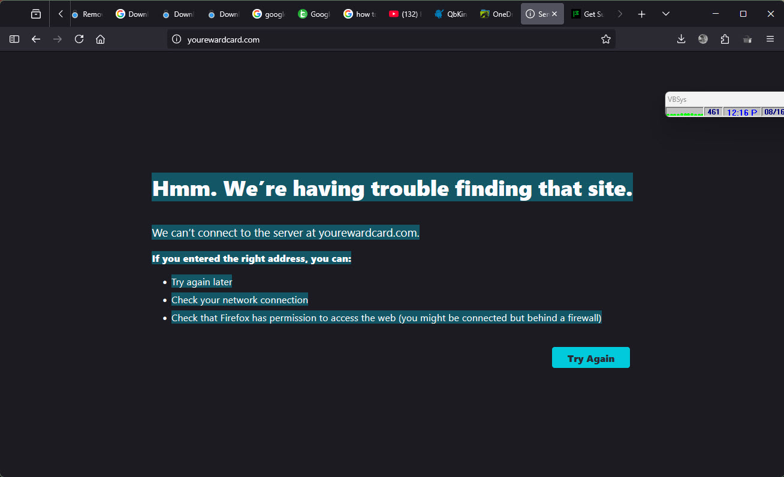The height and width of the screenshot is (477, 784).
Task: Click the address bar showing yourewardcard.com
Action: click(x=391, y=40)
